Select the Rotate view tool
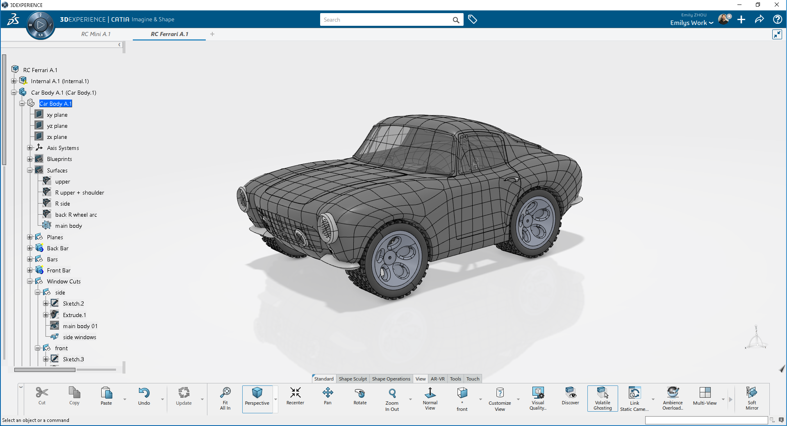Image resolution: width=787 pixels, height=426 pixels. tap(360, 397)
